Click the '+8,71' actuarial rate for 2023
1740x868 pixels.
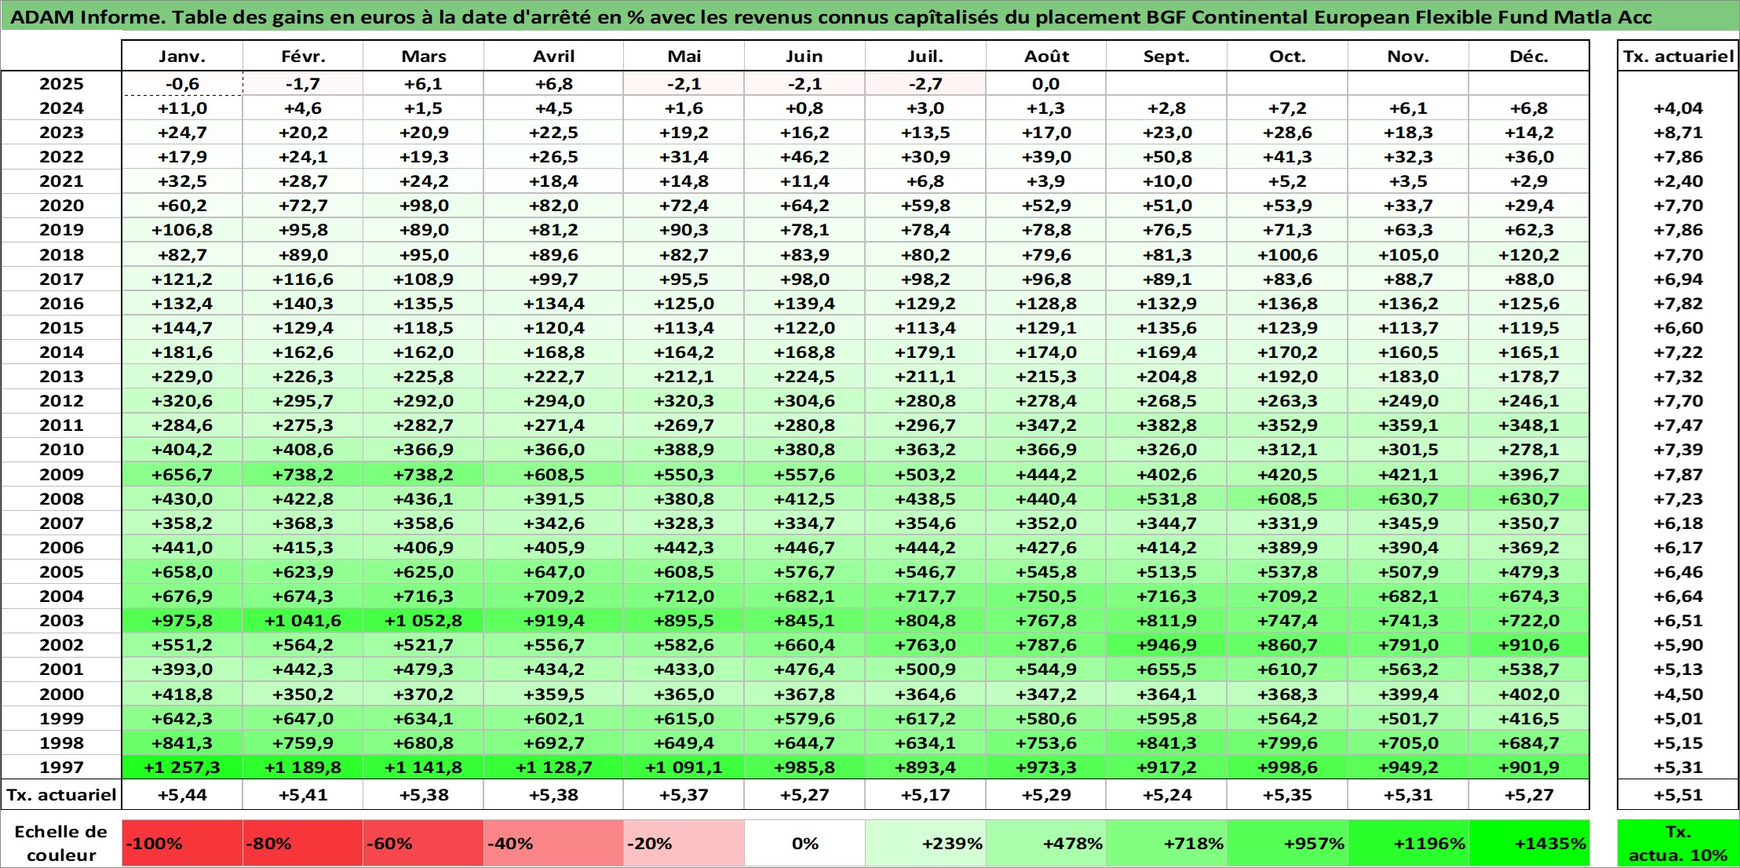tap(1678, 133)
